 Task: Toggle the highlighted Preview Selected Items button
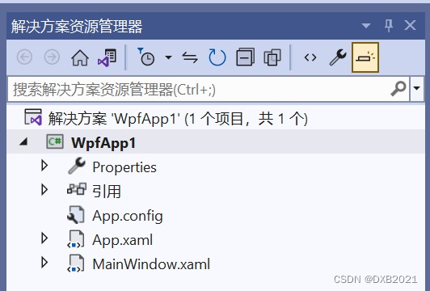(x=365, y=57)
